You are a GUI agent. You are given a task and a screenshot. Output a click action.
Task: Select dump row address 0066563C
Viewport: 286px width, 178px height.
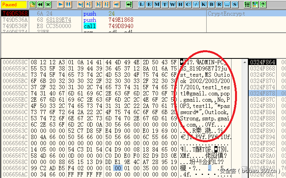coord(15,131)
